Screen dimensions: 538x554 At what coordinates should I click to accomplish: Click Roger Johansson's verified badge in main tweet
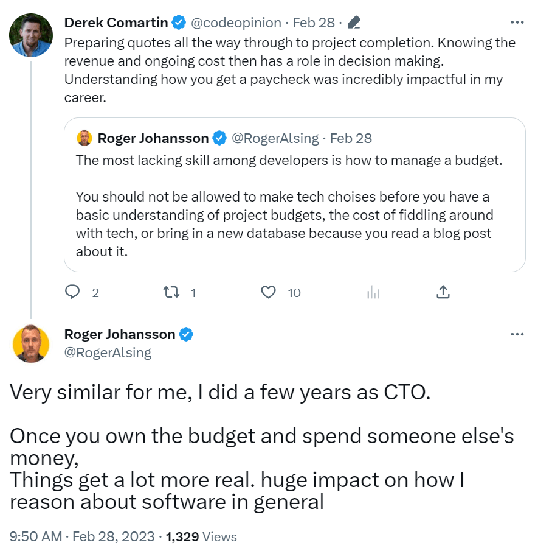point(186,334)
